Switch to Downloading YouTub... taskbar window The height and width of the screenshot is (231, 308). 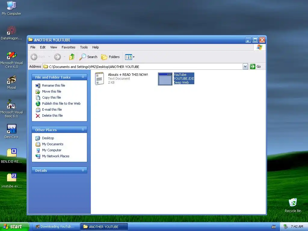(x=56, y=227)
